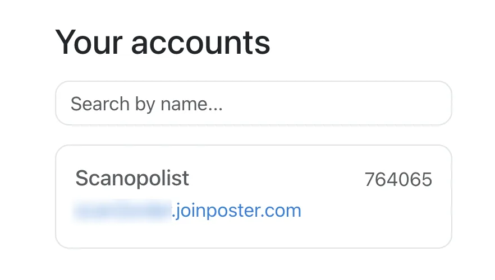
Task: Click the Scanopolist account name
Action: (x=132, y=178)
